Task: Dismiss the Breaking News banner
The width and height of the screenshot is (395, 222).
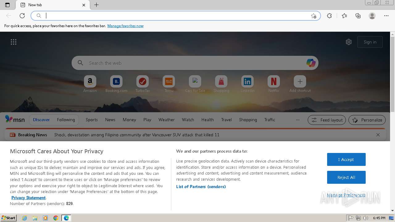Action: (378, 135)
